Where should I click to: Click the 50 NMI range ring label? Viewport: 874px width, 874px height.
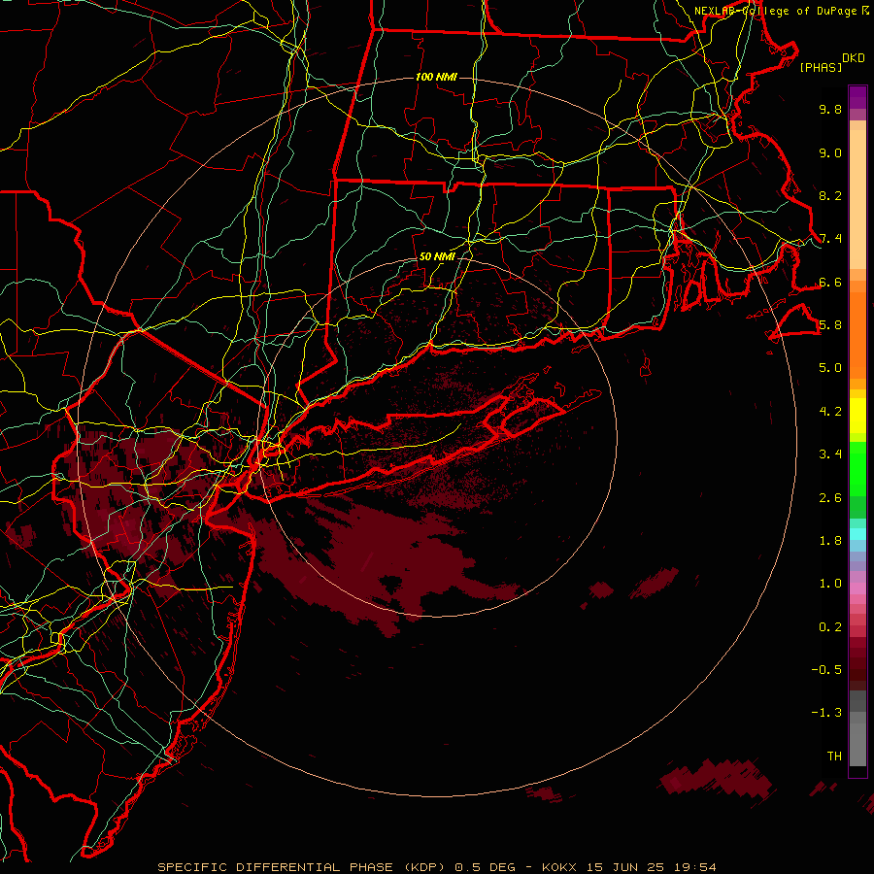(x=437, y=256)
